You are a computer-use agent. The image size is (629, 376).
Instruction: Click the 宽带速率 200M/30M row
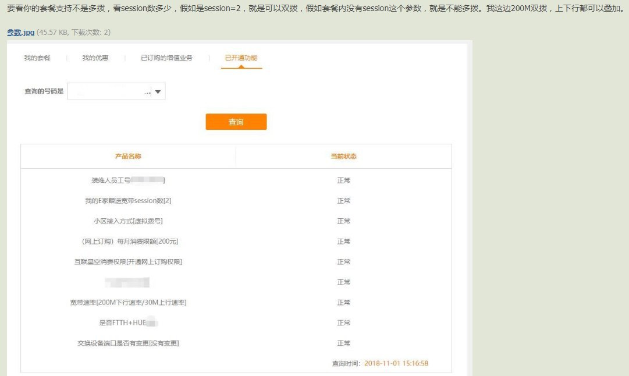click(x=128, y=303)
